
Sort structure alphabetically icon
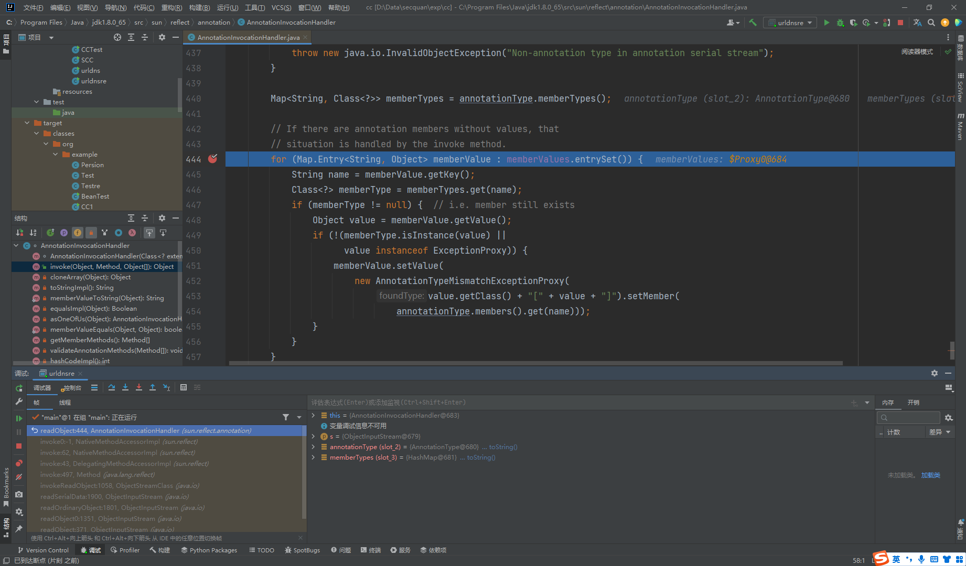point(33,233)
